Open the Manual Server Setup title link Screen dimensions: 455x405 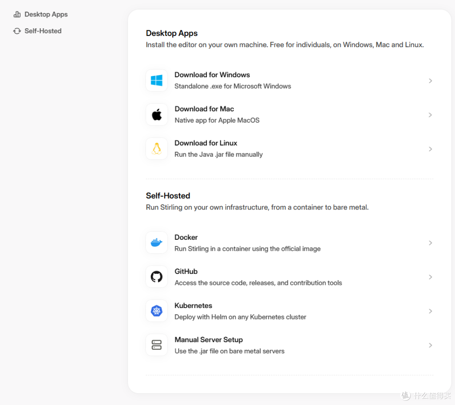coord(209,340)
